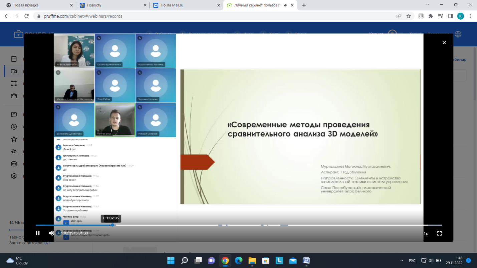
Task: Open Word from the taskbar
Action: (306, 260)
